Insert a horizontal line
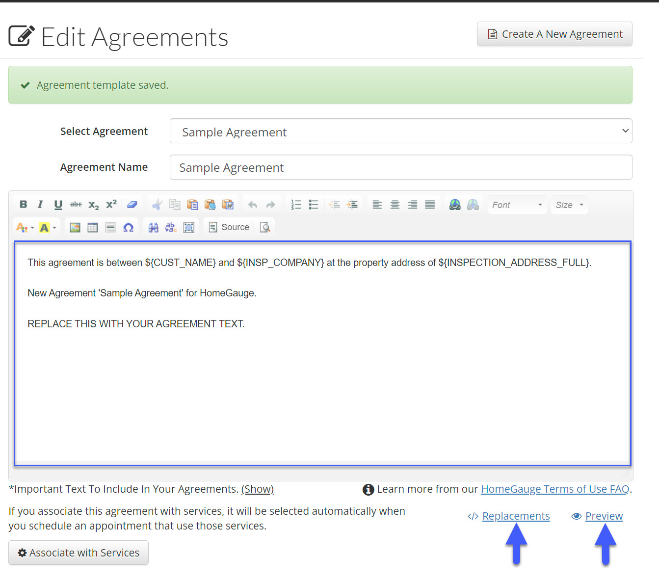The height and width of the screenshot is (582, 659). (x=110, y=227)
